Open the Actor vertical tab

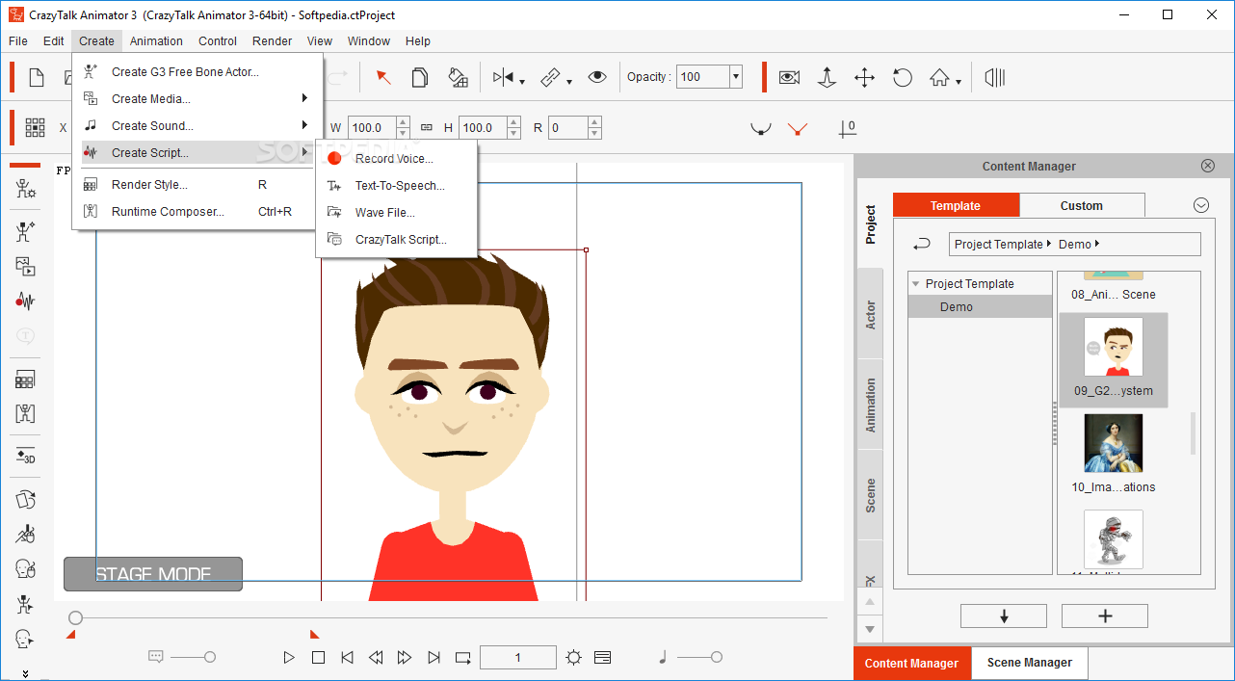pyautogui.click(x=871, y=315)
